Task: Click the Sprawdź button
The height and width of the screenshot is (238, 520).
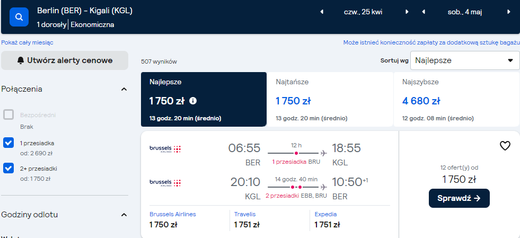Action: 459,198
